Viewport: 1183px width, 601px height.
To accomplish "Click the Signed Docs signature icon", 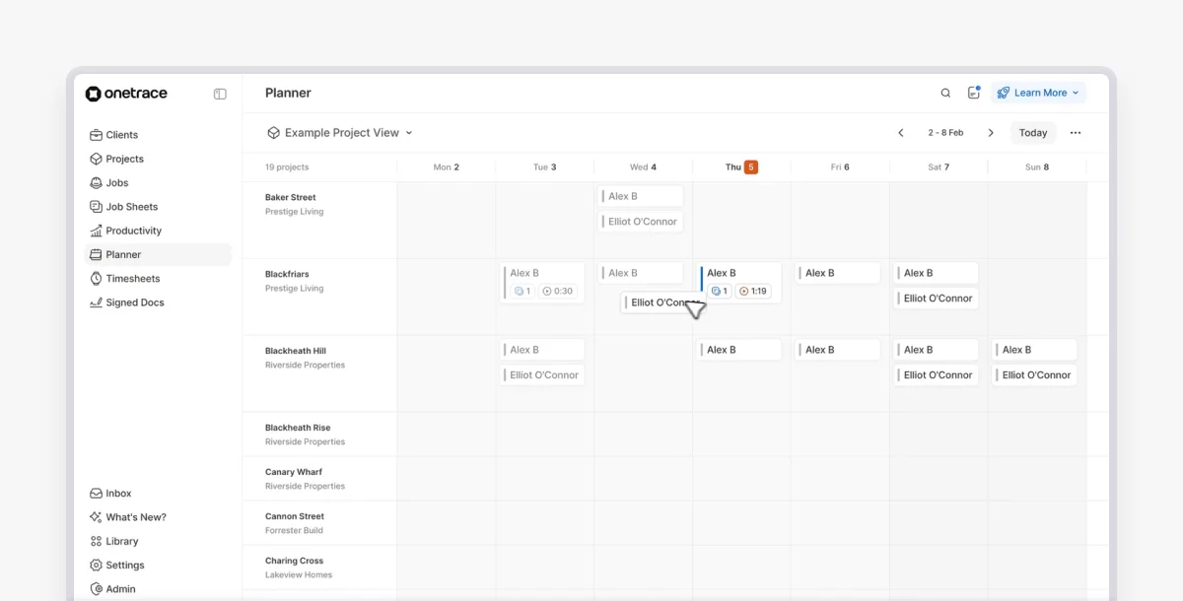I will pos(96,302).
